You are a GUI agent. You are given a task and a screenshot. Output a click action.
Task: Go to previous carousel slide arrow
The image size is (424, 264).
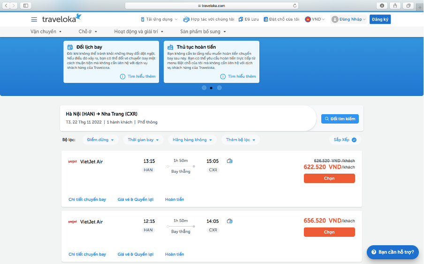tap(204, 88)
